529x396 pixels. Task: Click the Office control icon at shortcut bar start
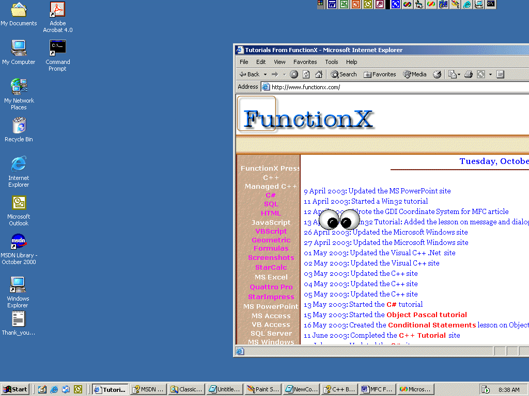pyautogui.click(x=320, y=4)
